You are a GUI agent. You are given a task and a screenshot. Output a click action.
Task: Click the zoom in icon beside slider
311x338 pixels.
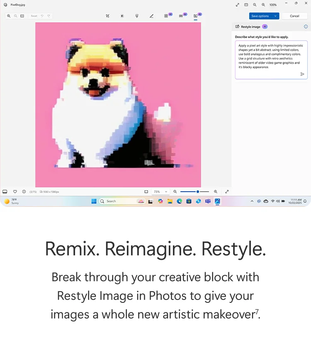tap(216, 192)
